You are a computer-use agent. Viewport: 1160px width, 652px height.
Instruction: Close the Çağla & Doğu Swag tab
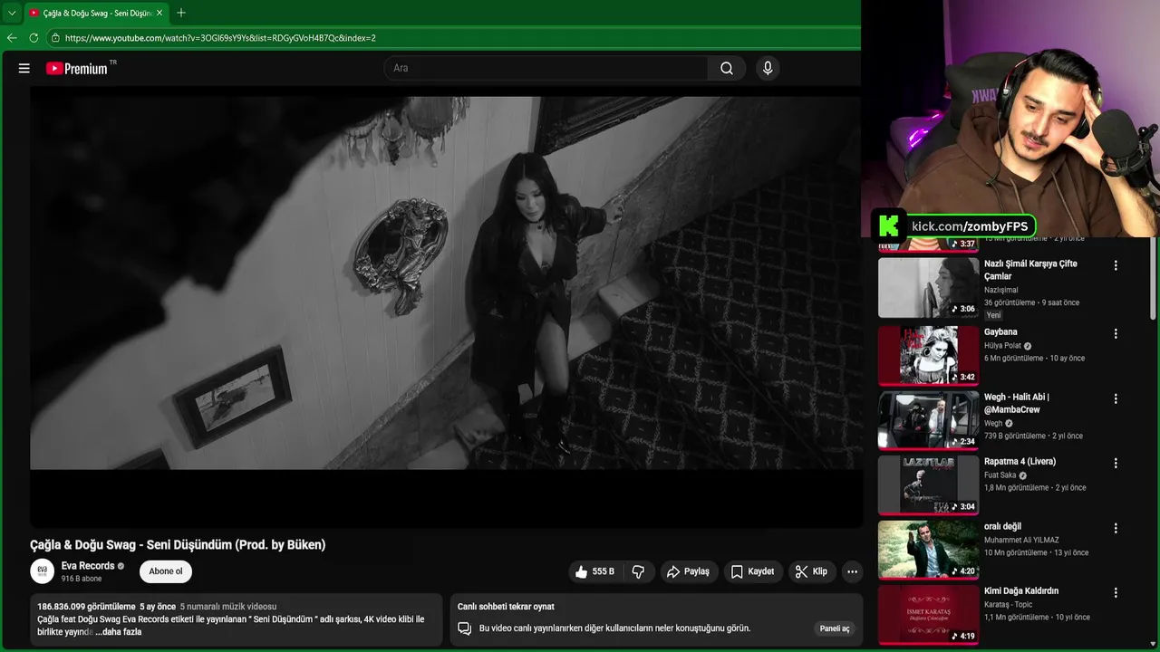[160, 13]
